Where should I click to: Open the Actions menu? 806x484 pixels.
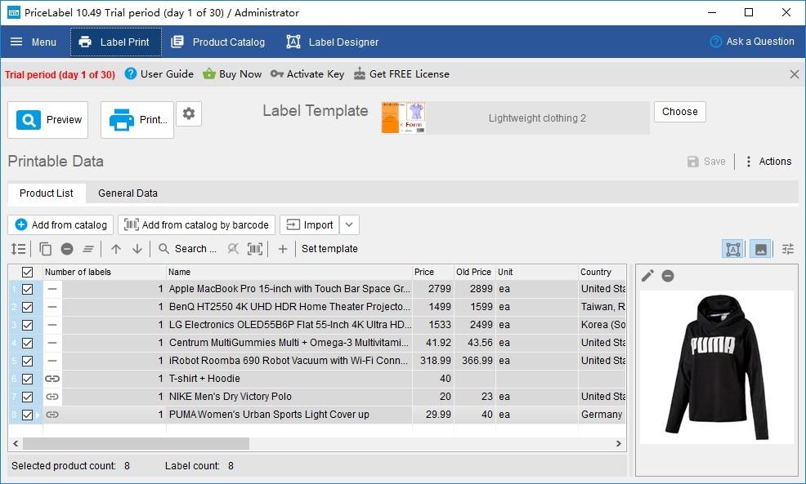click(x=768, y=161)
